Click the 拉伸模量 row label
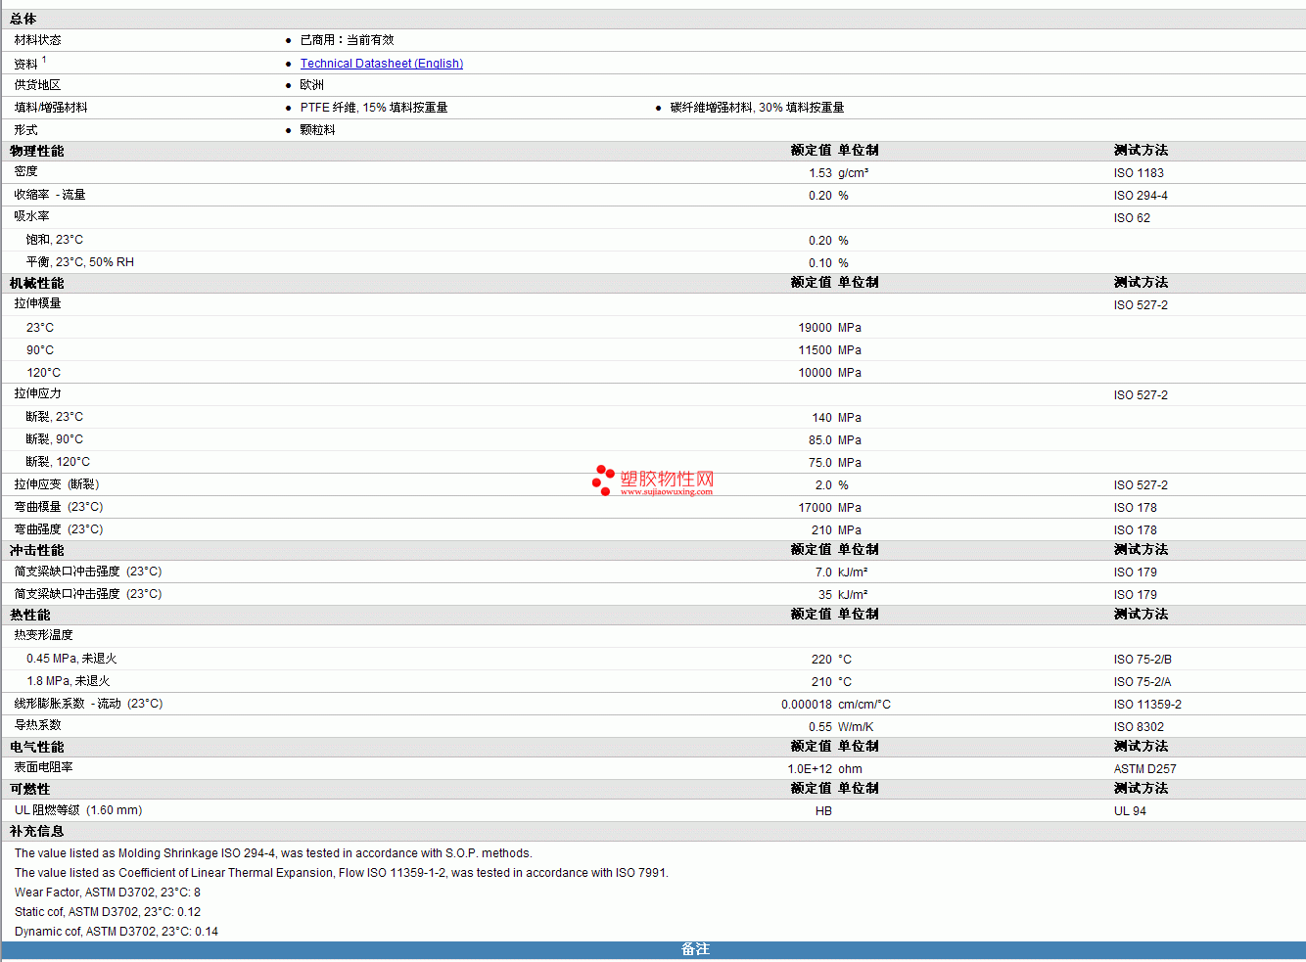 38,303
